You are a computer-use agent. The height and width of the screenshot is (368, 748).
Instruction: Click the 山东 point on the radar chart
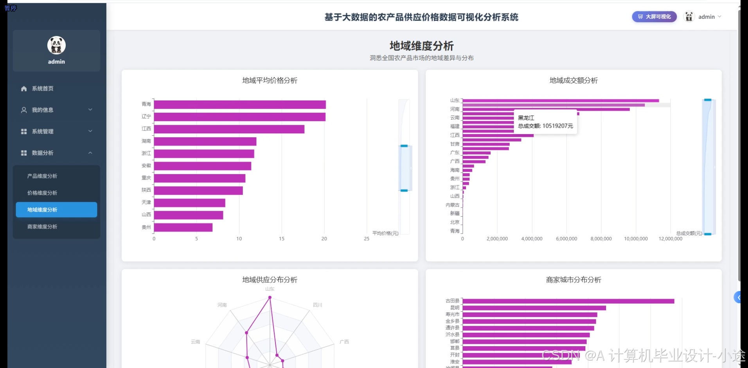point(270,298)
